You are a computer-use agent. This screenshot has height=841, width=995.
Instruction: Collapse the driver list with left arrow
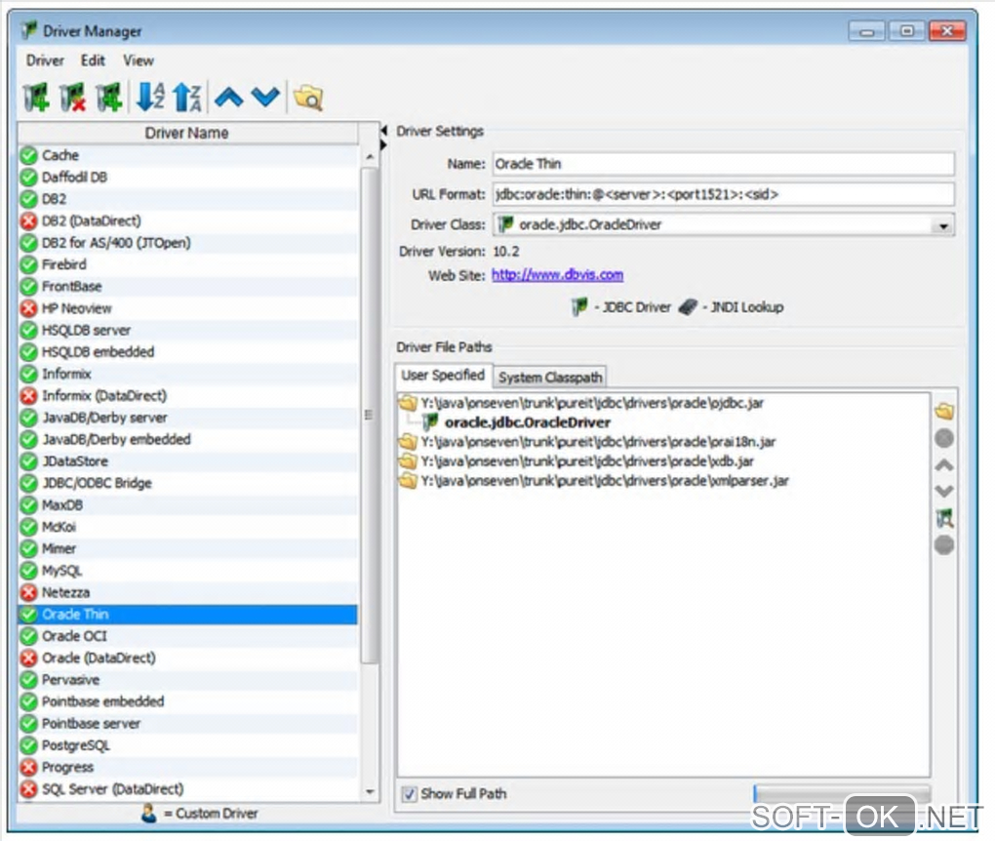tap(383, 130)
